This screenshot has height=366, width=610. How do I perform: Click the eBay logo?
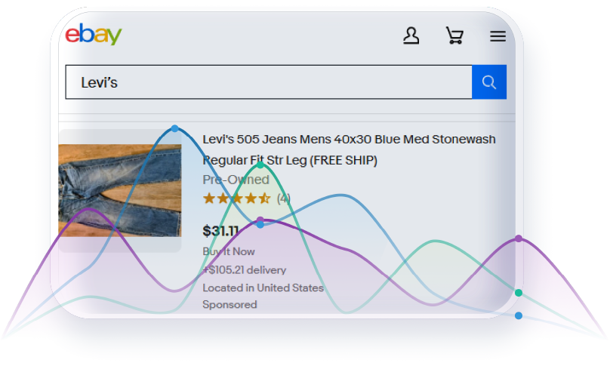(93, 35)
